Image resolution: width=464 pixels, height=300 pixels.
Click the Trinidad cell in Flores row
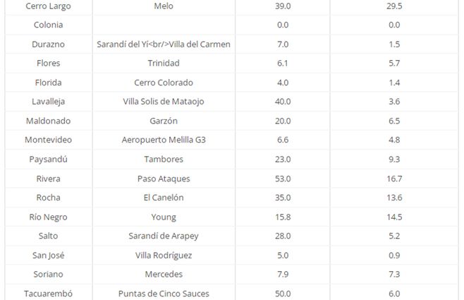164,63
